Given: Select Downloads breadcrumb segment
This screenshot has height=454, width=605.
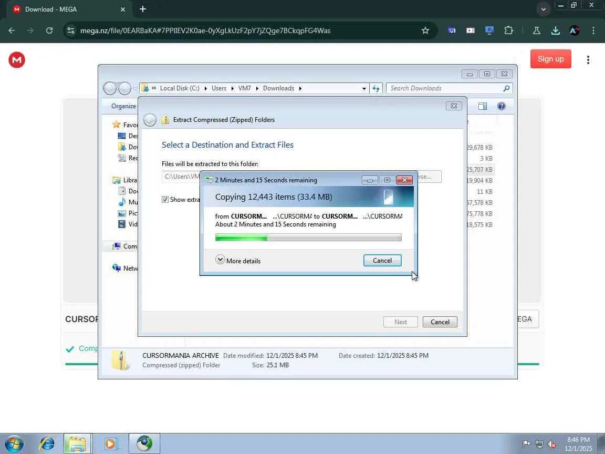Looking at the screenshot, I should [278, 88].
